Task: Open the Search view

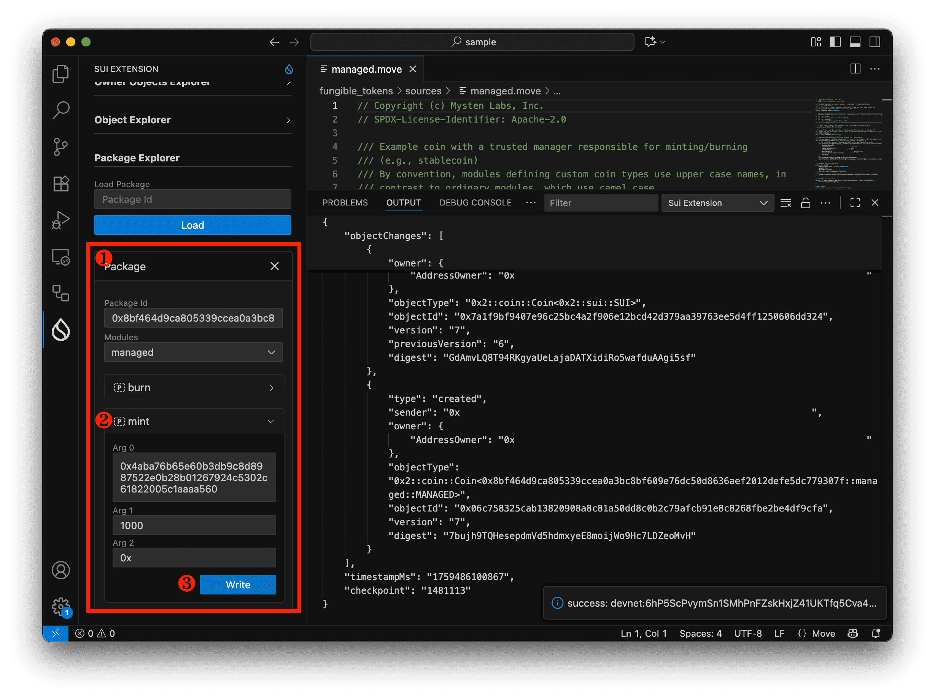Action: pos(61,110)
